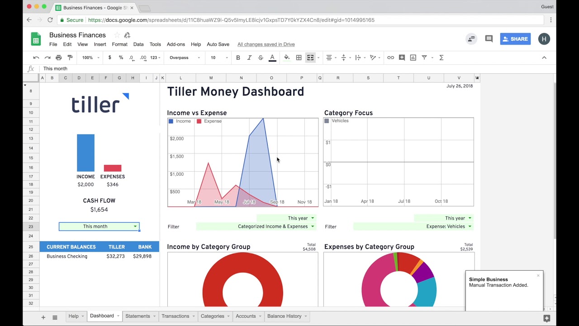Format as percent
Image resolution: width=579 pixels, height=326 pixels.
[x=121, y=58]
